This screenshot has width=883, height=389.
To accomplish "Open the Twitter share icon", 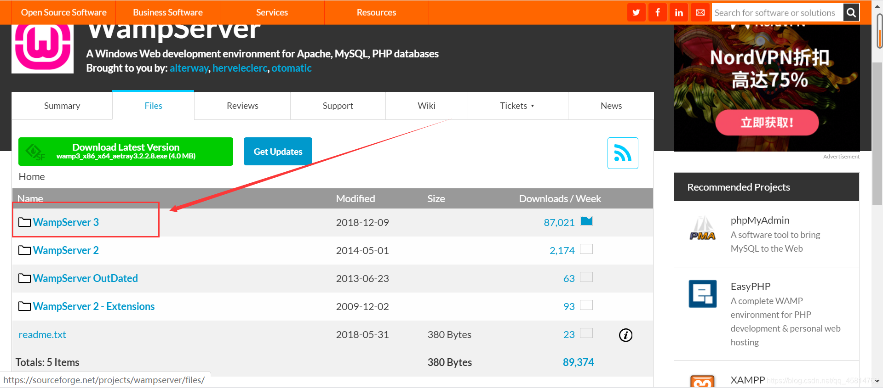I will click(x=636, y=12).
